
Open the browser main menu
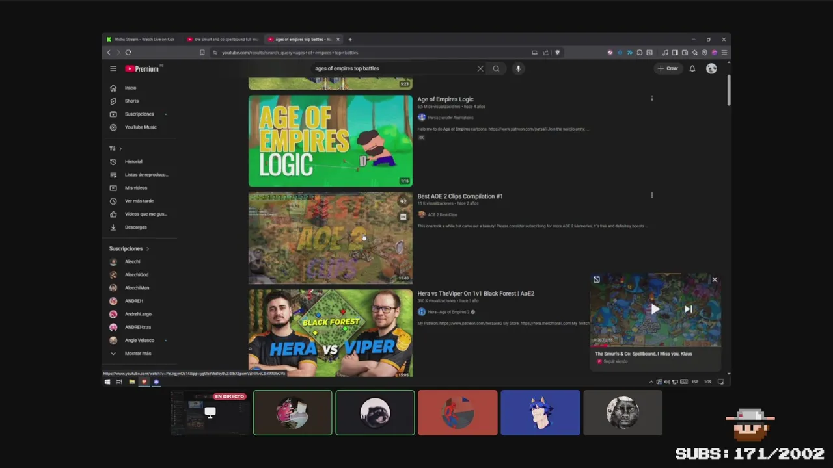click(724, 53)
